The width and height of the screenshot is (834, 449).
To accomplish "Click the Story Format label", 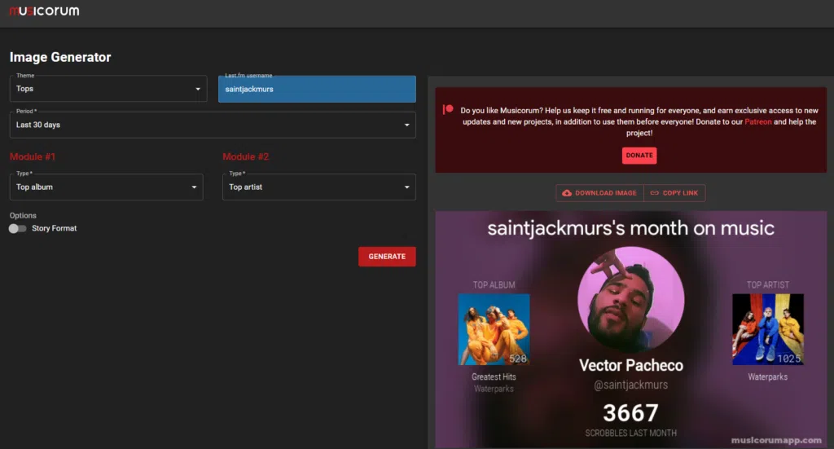I will (55, 228).
